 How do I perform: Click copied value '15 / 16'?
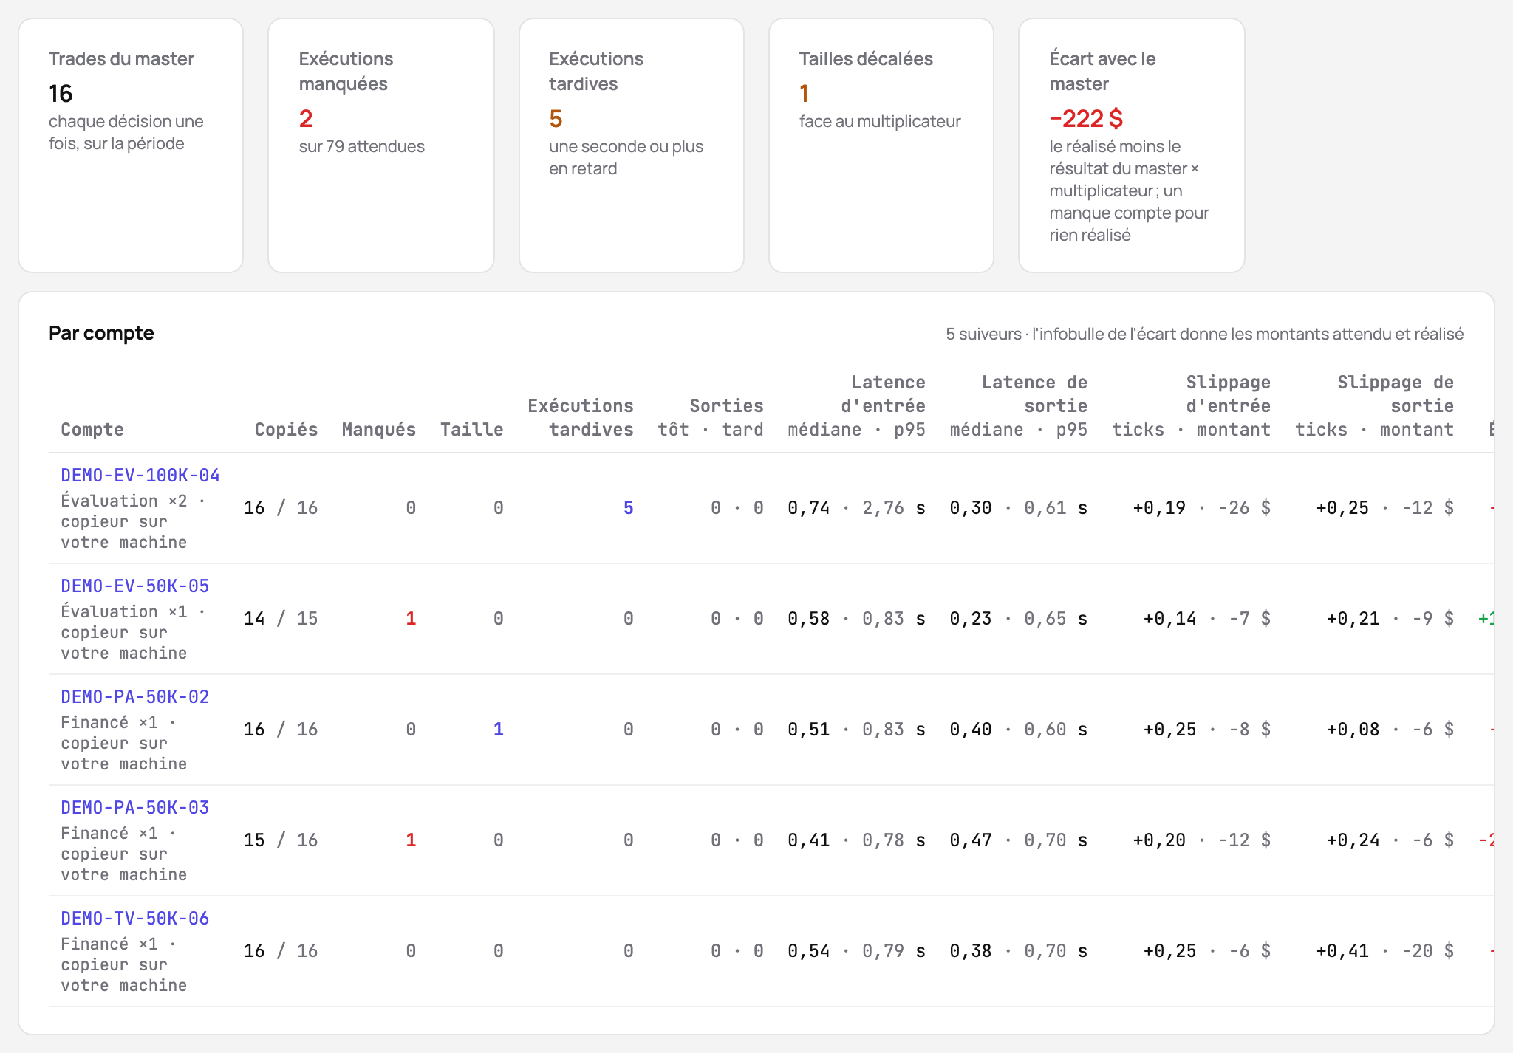click(x=281, y=840)
